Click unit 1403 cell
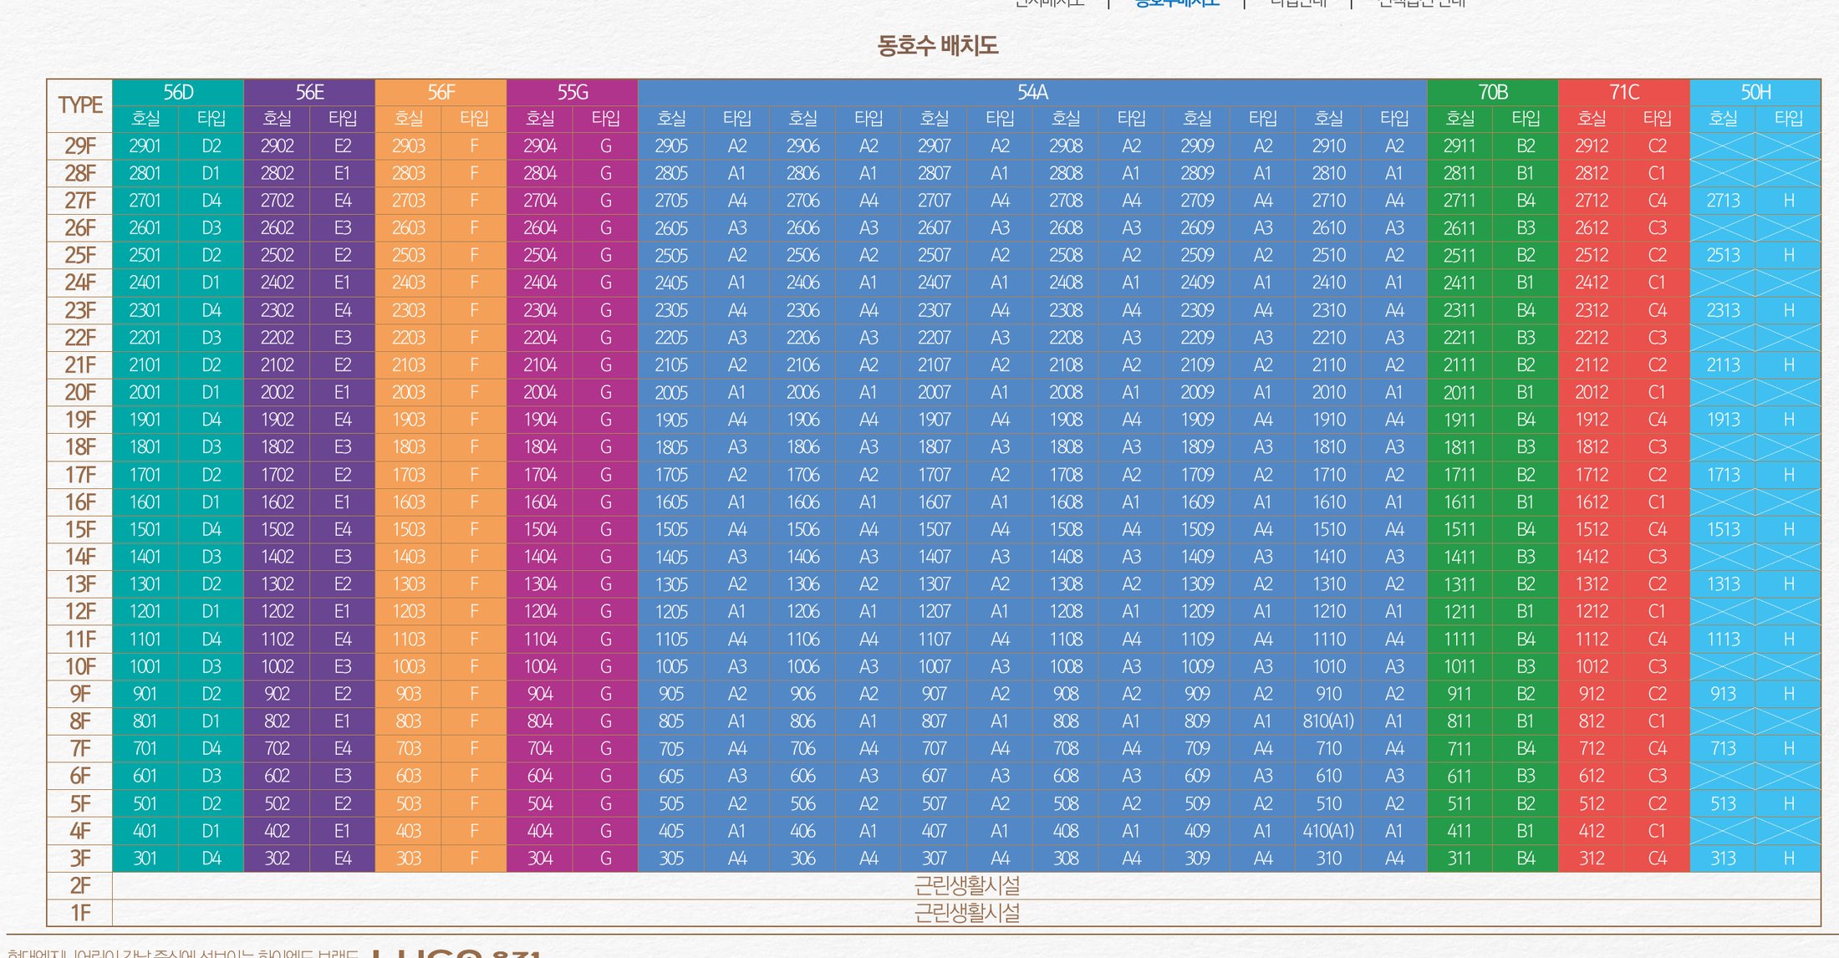 click(408, 557)
